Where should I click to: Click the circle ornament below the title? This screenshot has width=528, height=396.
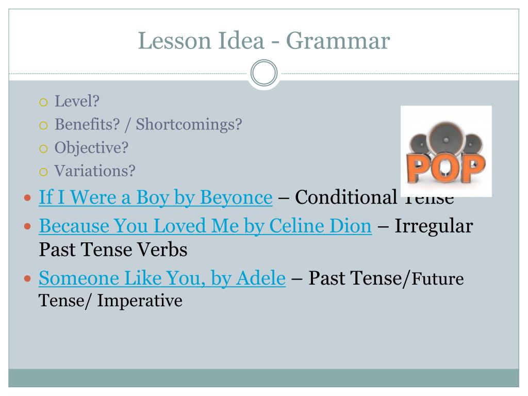click(x=264, y=73)
